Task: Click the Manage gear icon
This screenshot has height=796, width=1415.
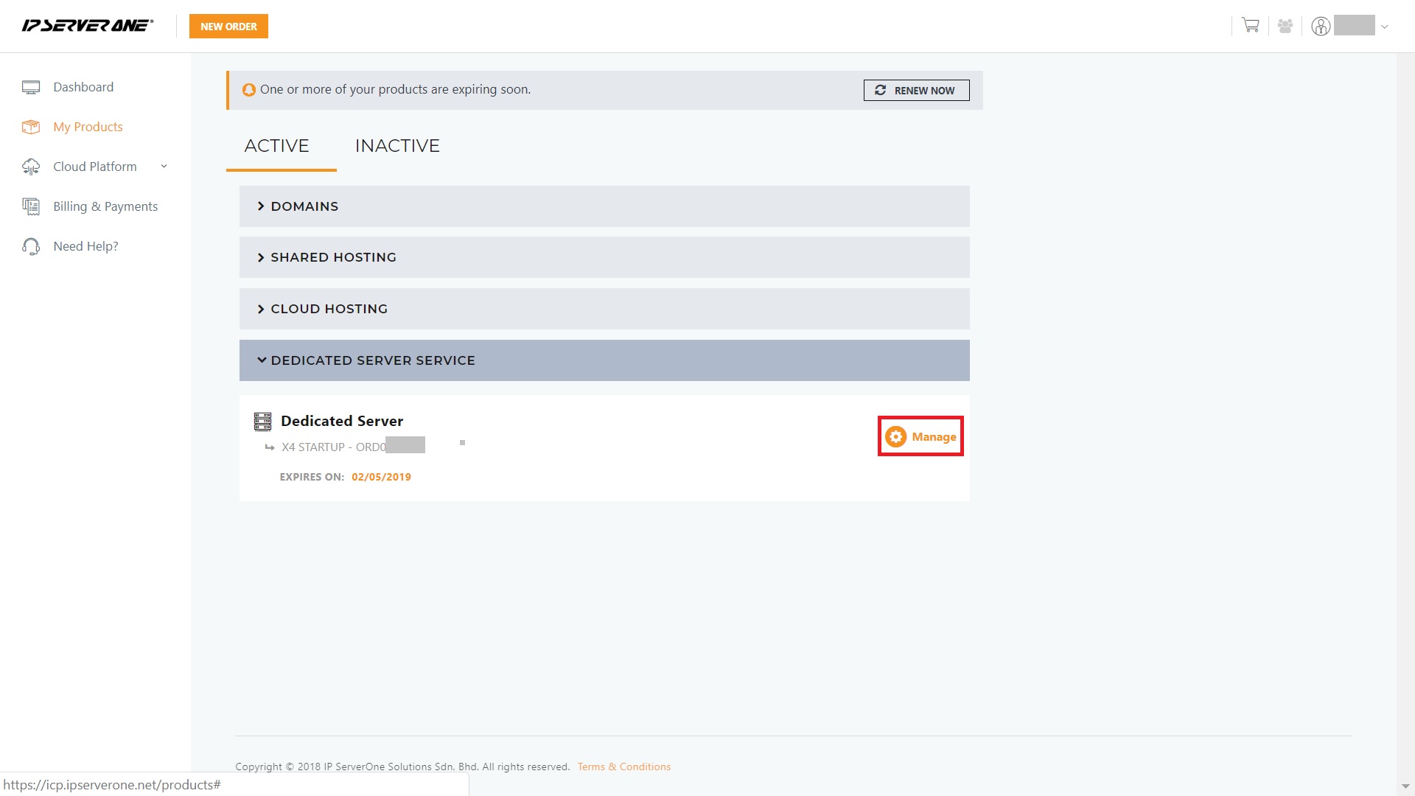Action: pos(895,436)
